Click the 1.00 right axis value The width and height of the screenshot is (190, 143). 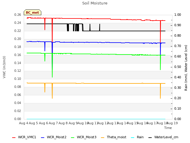(178, 15)
